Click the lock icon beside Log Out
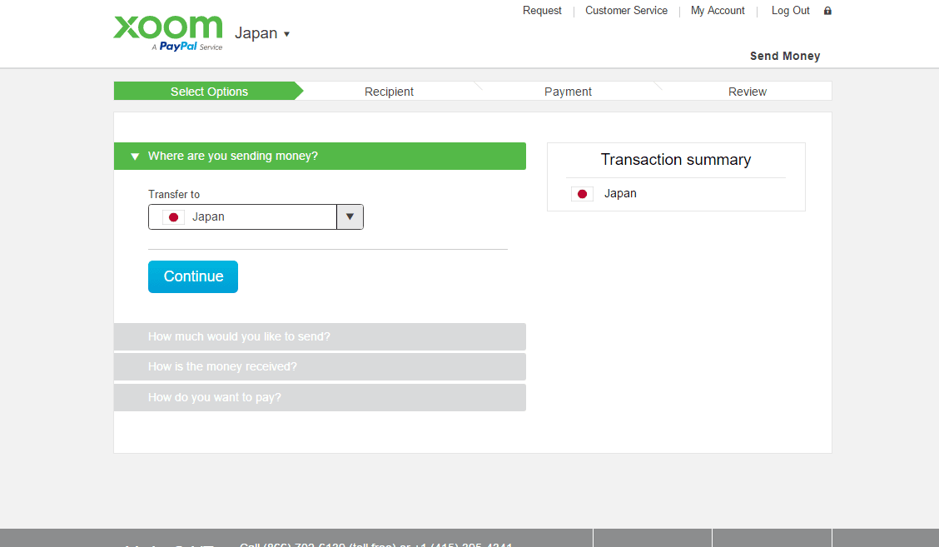The height and width of the screenshot is (547, 939). pos(827,11)
